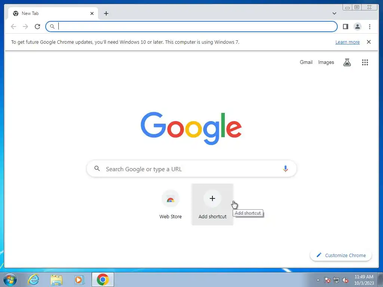
Task: Close the New Tab tab
Action: 92,13
